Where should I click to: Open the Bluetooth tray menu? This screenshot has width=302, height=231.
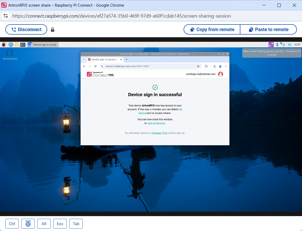click(x=277, y=45)
